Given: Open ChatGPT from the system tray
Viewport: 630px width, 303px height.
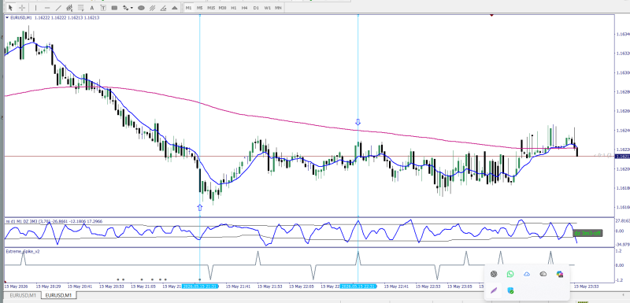Looking at the screenshot, I should (x=494, y=274).
